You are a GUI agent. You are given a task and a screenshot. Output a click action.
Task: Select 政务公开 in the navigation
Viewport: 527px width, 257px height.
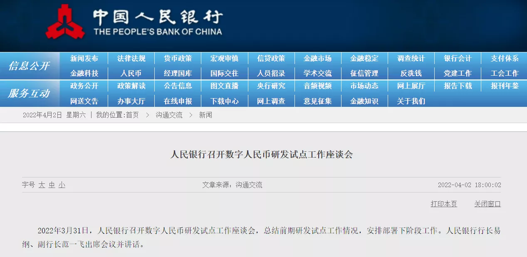84,86
